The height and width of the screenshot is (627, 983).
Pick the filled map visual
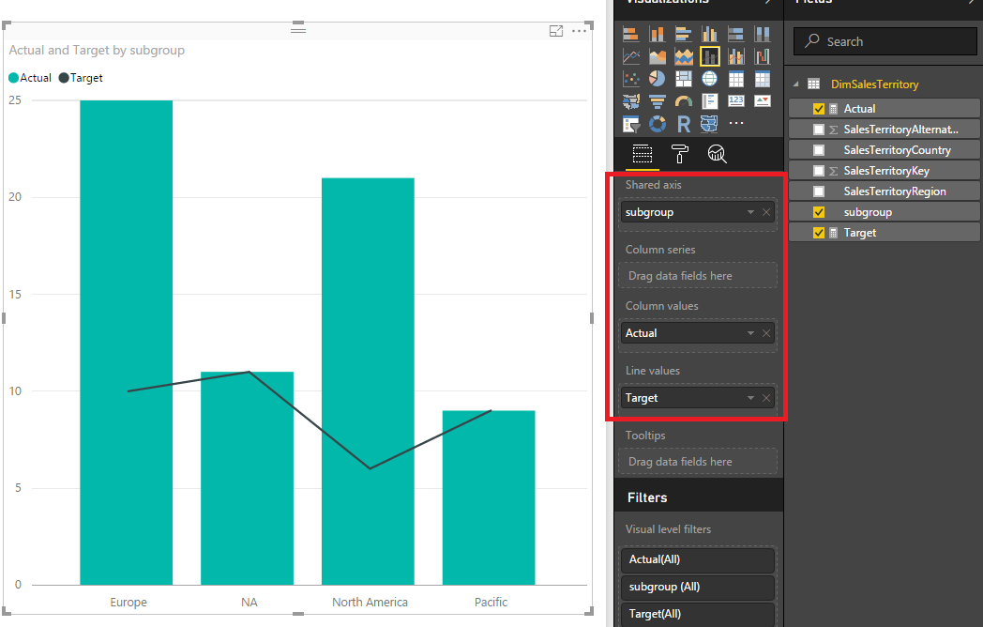click(630, 101)
